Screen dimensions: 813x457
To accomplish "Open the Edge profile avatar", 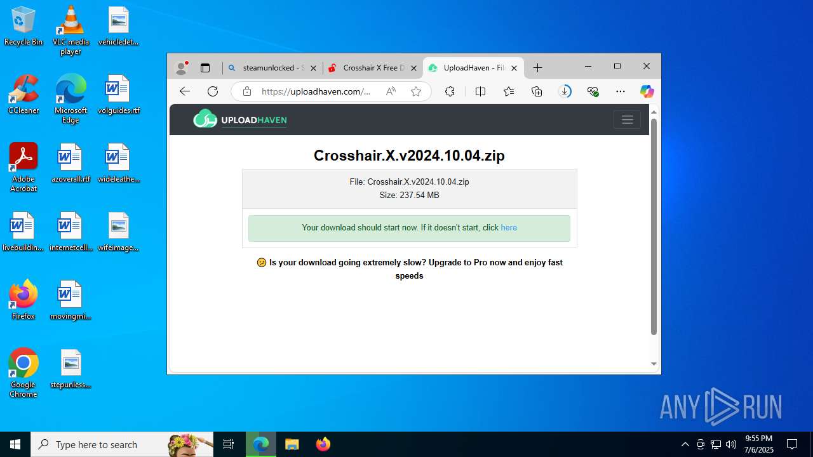I will (x=182, y=68).
